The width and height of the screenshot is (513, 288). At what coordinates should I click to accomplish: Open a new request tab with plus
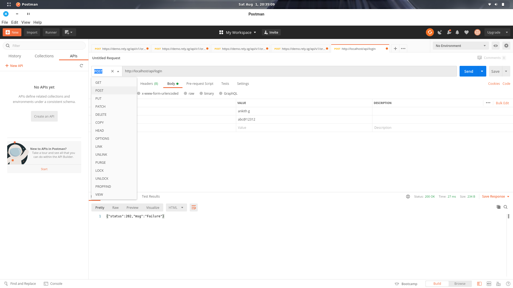pos(395,49)
